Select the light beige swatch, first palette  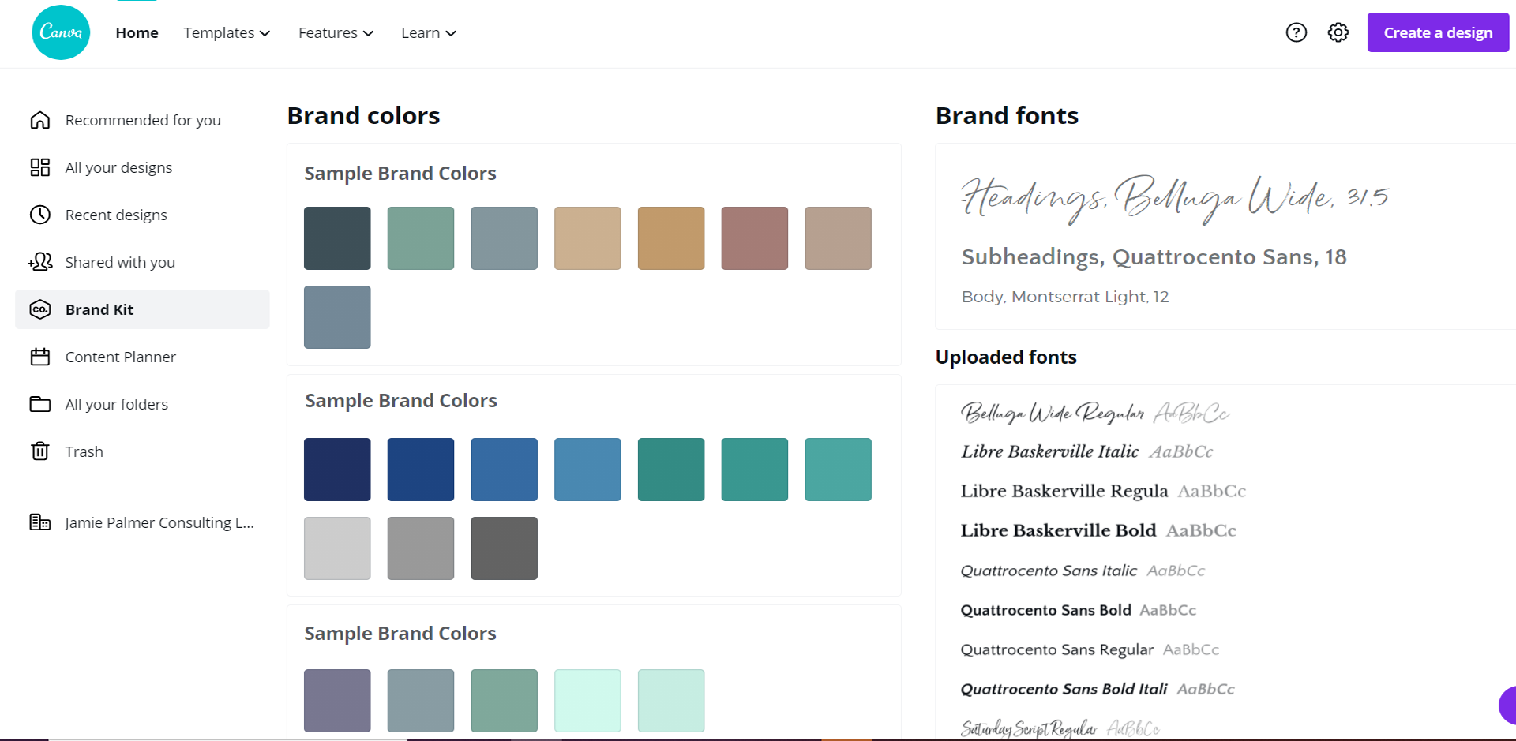pyautogui.click(x=587, y=238)
